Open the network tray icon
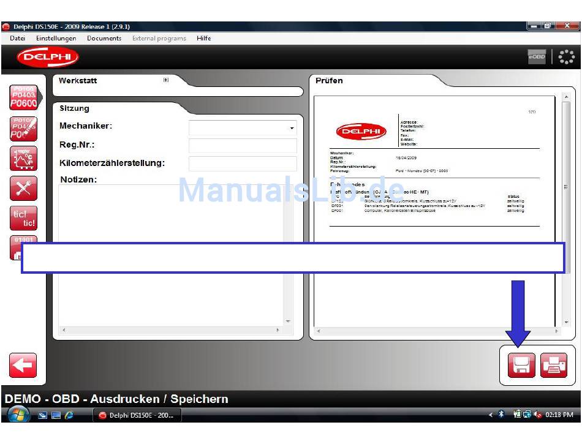Screen dimensions: 582x444 point(527,415)
